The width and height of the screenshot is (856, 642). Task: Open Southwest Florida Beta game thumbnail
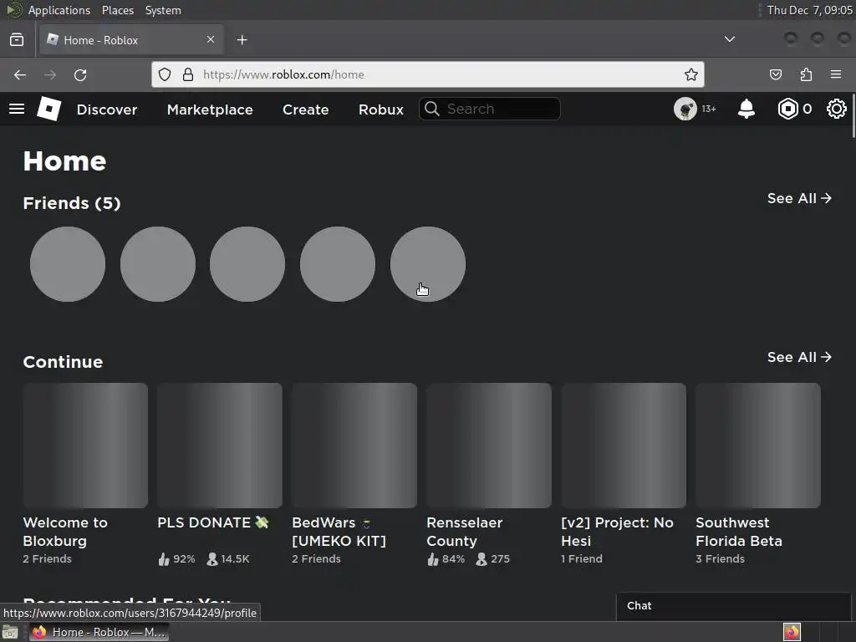[757, 446]
